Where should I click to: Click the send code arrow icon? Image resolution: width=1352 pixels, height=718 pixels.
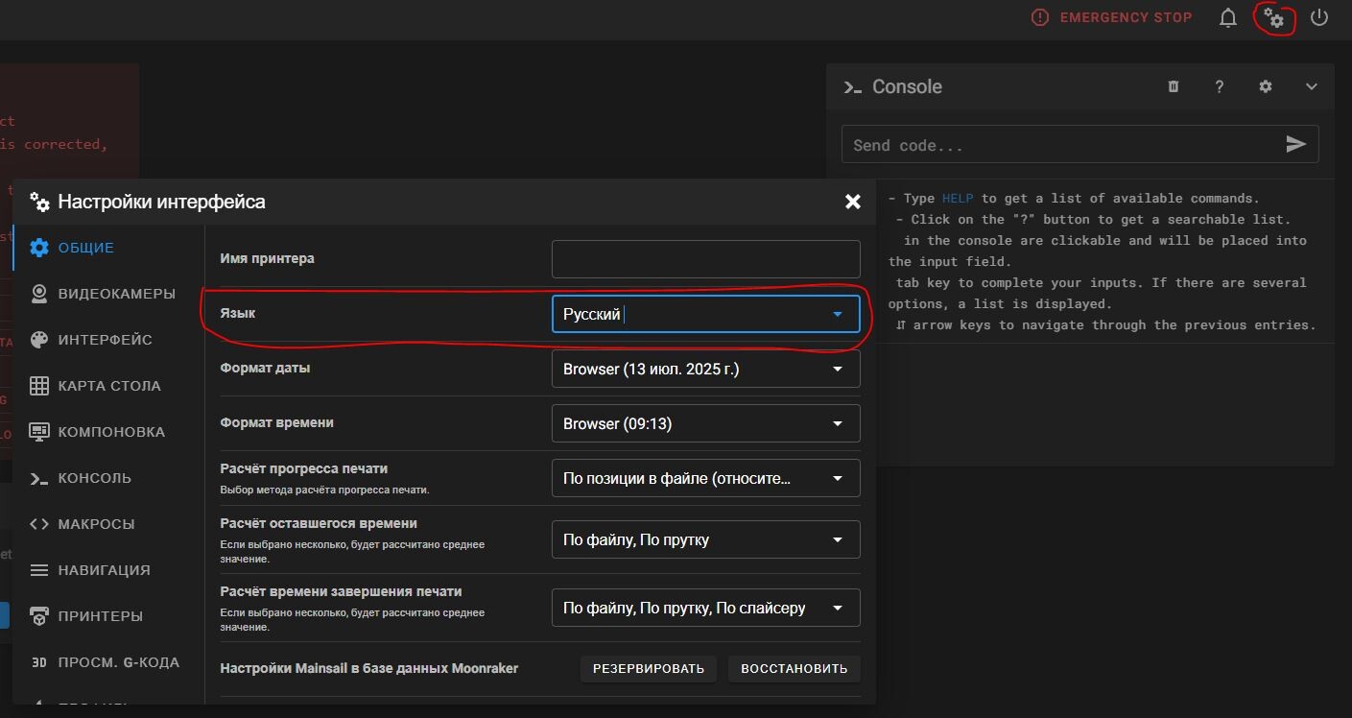(x=1295, y=144)
